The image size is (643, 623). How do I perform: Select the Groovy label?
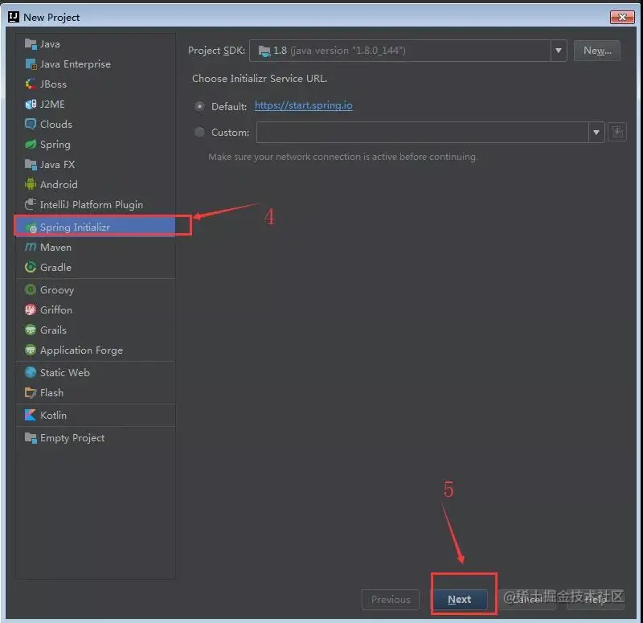(57, 290)
